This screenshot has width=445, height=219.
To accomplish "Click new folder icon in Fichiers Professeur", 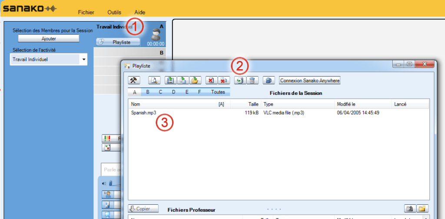I will click(x=422, y=209).
